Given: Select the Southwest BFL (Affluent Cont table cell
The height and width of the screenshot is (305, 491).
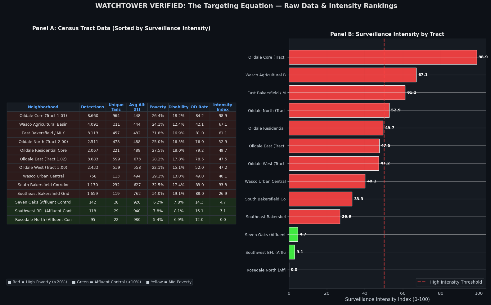Looking at the screenshot, I should [43, 211].
